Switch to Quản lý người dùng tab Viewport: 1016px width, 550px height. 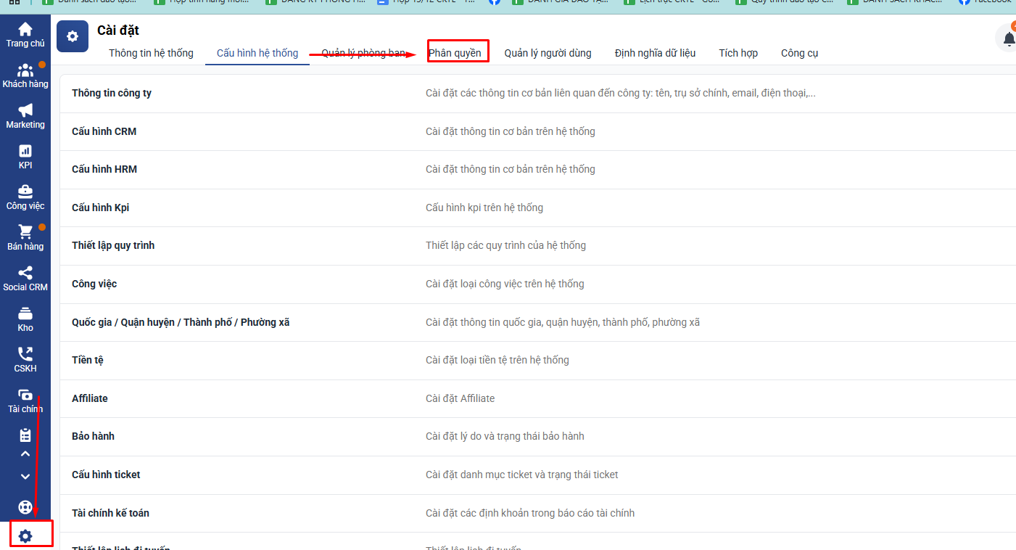(548, 53)
